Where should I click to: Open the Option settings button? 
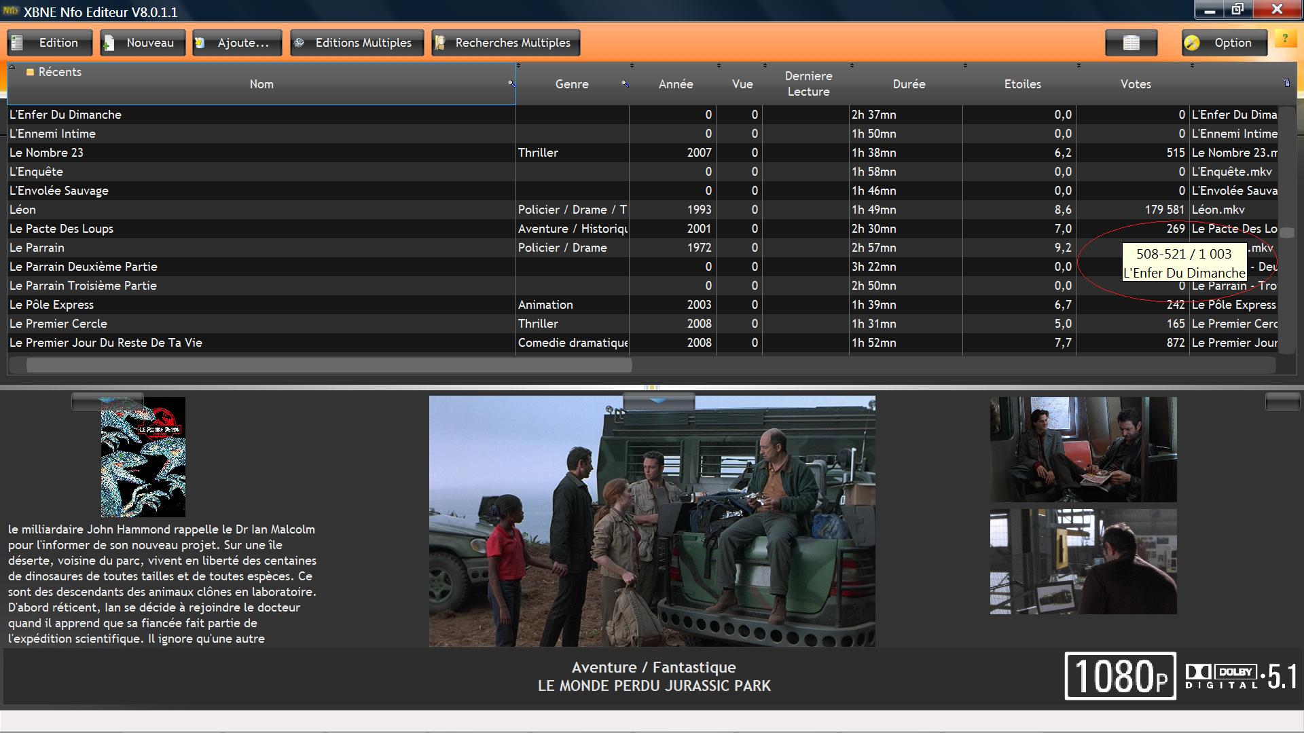click(x=1225, y=43)
